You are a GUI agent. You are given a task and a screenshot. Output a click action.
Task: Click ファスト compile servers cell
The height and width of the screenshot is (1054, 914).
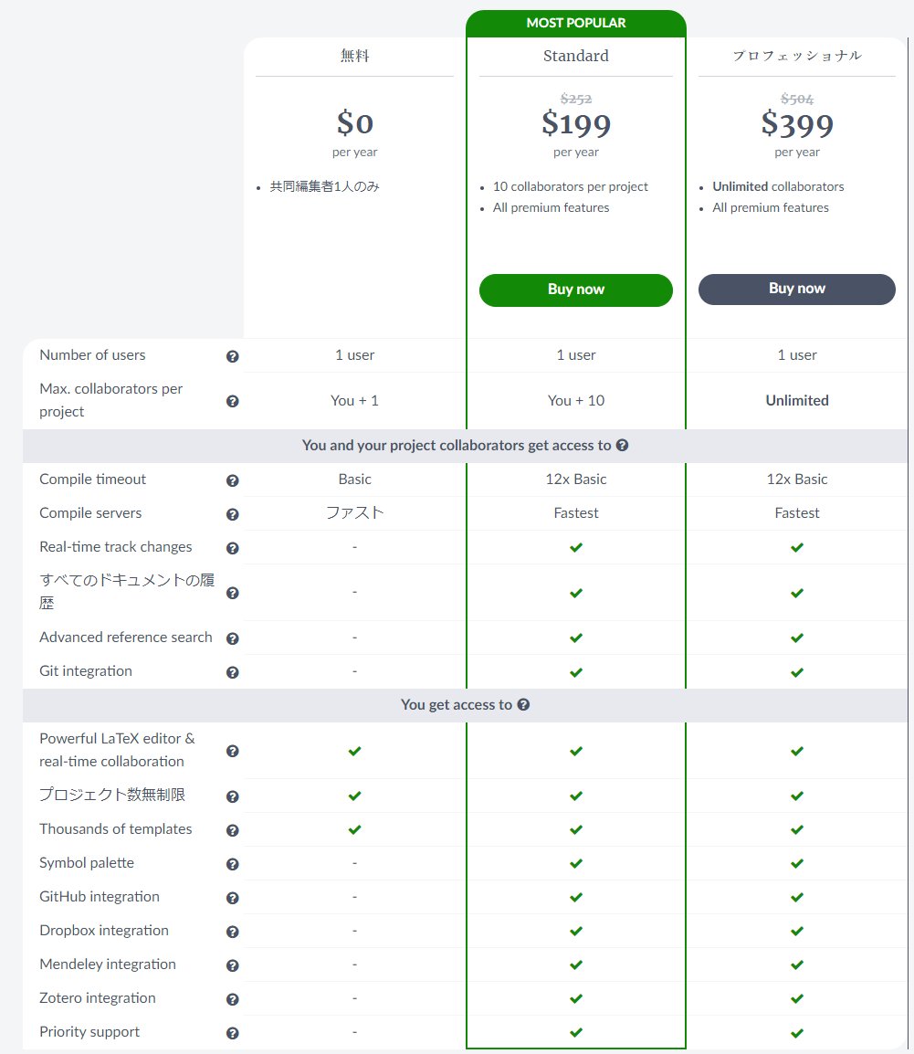tap(355, 513)
